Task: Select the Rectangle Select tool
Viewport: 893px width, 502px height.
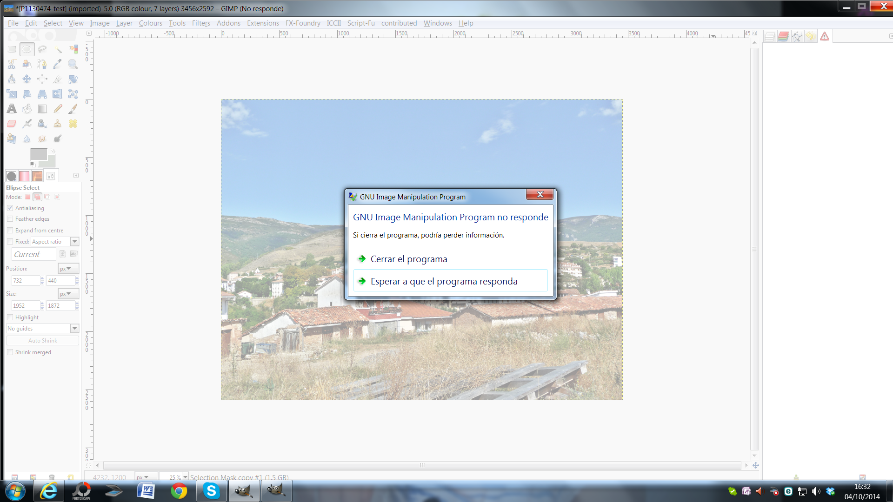Action: point(12,49)
